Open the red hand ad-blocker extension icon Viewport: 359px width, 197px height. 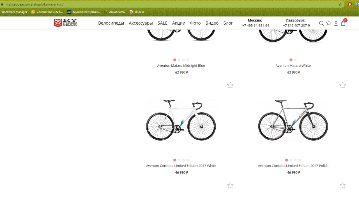click(x=350, y=4)
